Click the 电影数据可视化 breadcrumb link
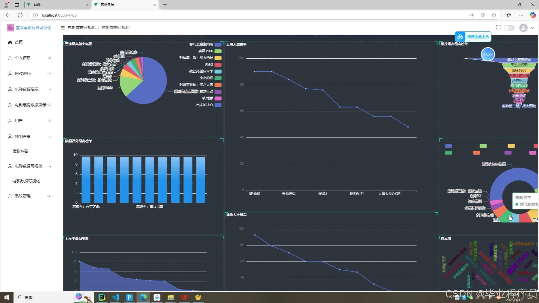The image size is (539, 303). point(81,27)
